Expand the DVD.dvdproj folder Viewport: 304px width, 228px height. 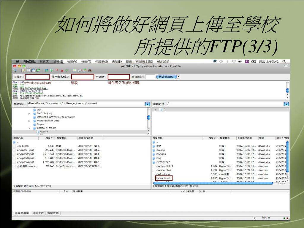(29, 113)
